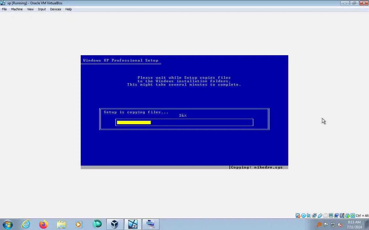The height and width of the screenshot is (230, 369).
Task: Click the green round app taskbar icon
Action: point(97,224)
